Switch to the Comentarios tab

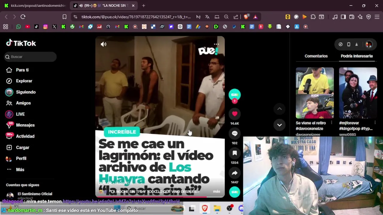[316, 56]
